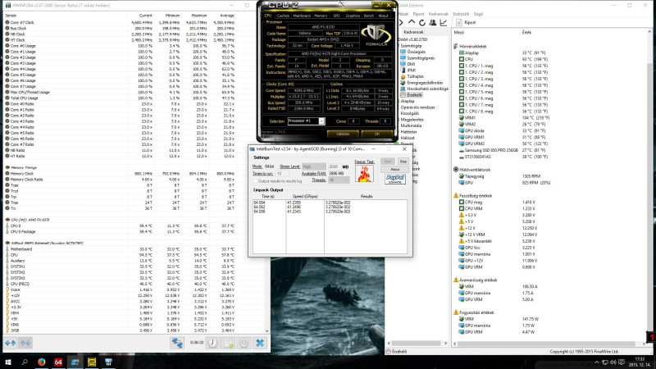Click the OK button in CPU-Z
The image size is (656, 369).
(377, 134)
